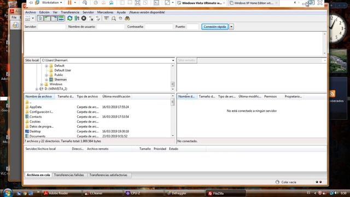Open the Site Manager icon
This screenshot has width=350, height=197.
[x=28, y=18]
